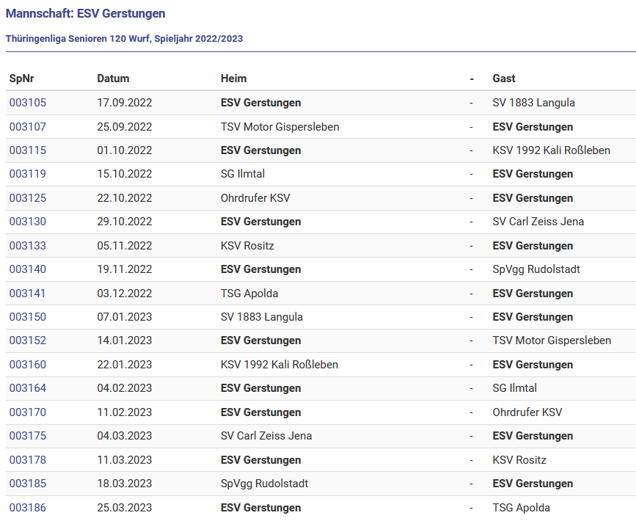Open match number 003178
This screenshot has height=532, width=636.
click(x=28, y=460)
